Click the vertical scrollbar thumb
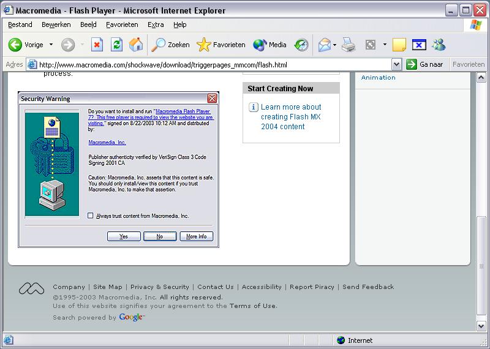The height and width of the screenshot is (349, 490). 481,266
